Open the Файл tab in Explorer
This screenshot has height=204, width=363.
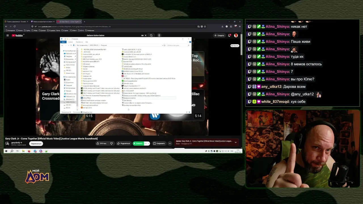pos(64,42)
